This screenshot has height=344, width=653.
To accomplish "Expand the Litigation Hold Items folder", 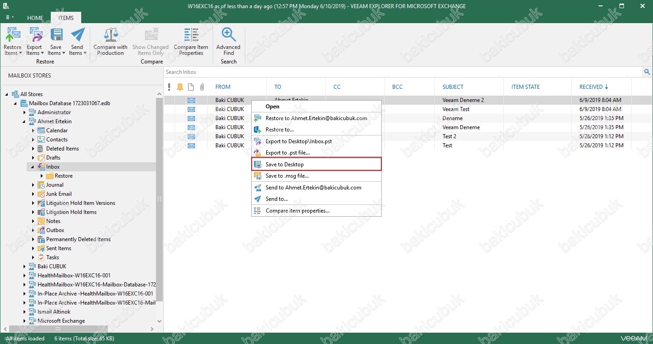I will tap(33, 212).
